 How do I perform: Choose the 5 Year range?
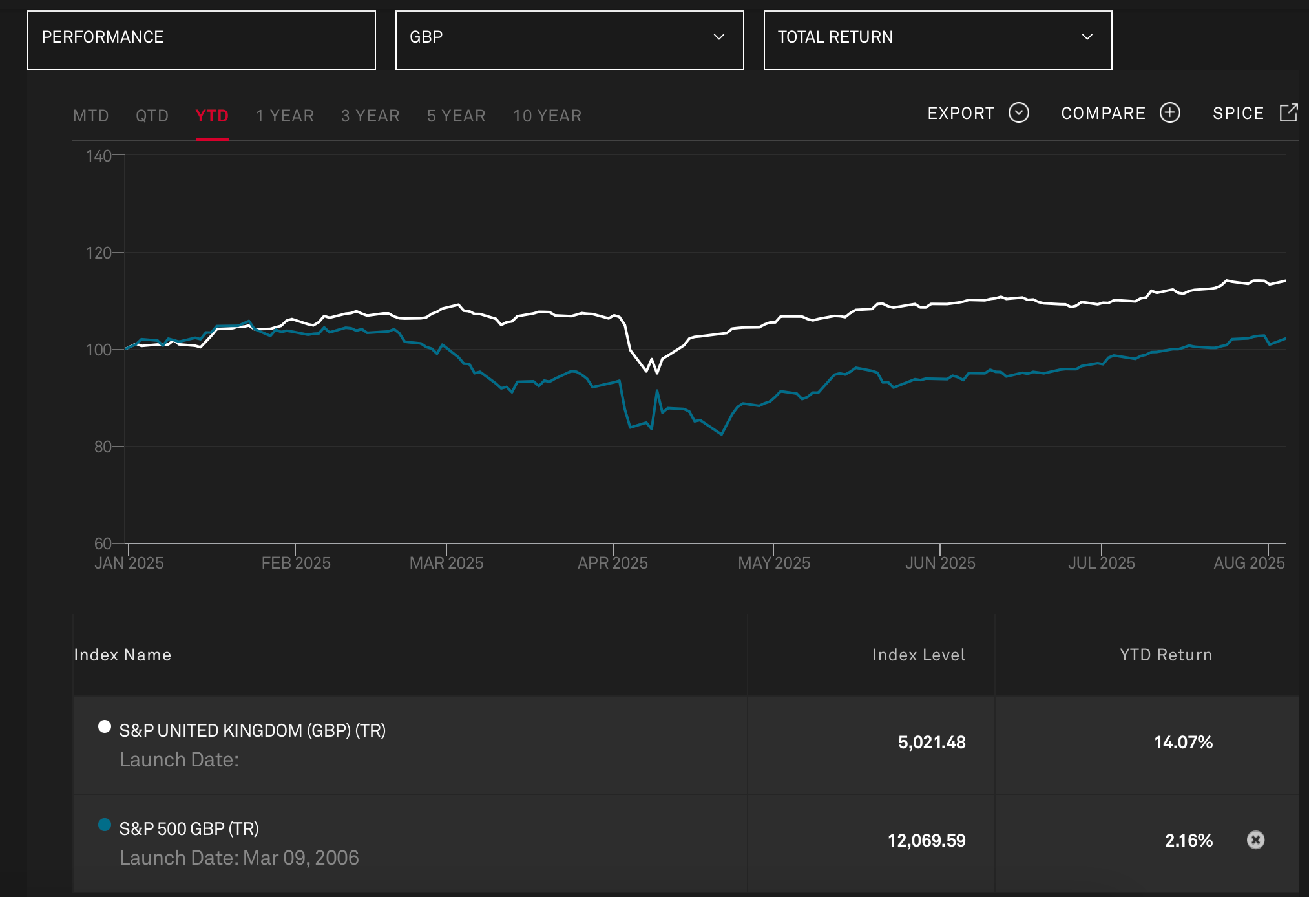click(x=456, y=116)
